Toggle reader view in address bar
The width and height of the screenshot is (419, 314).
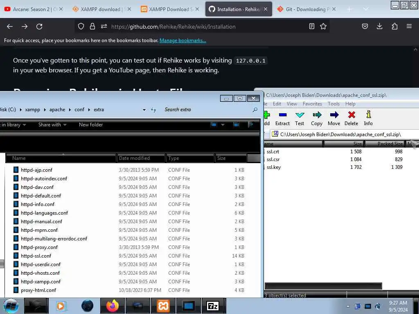(x=311, y=26)
